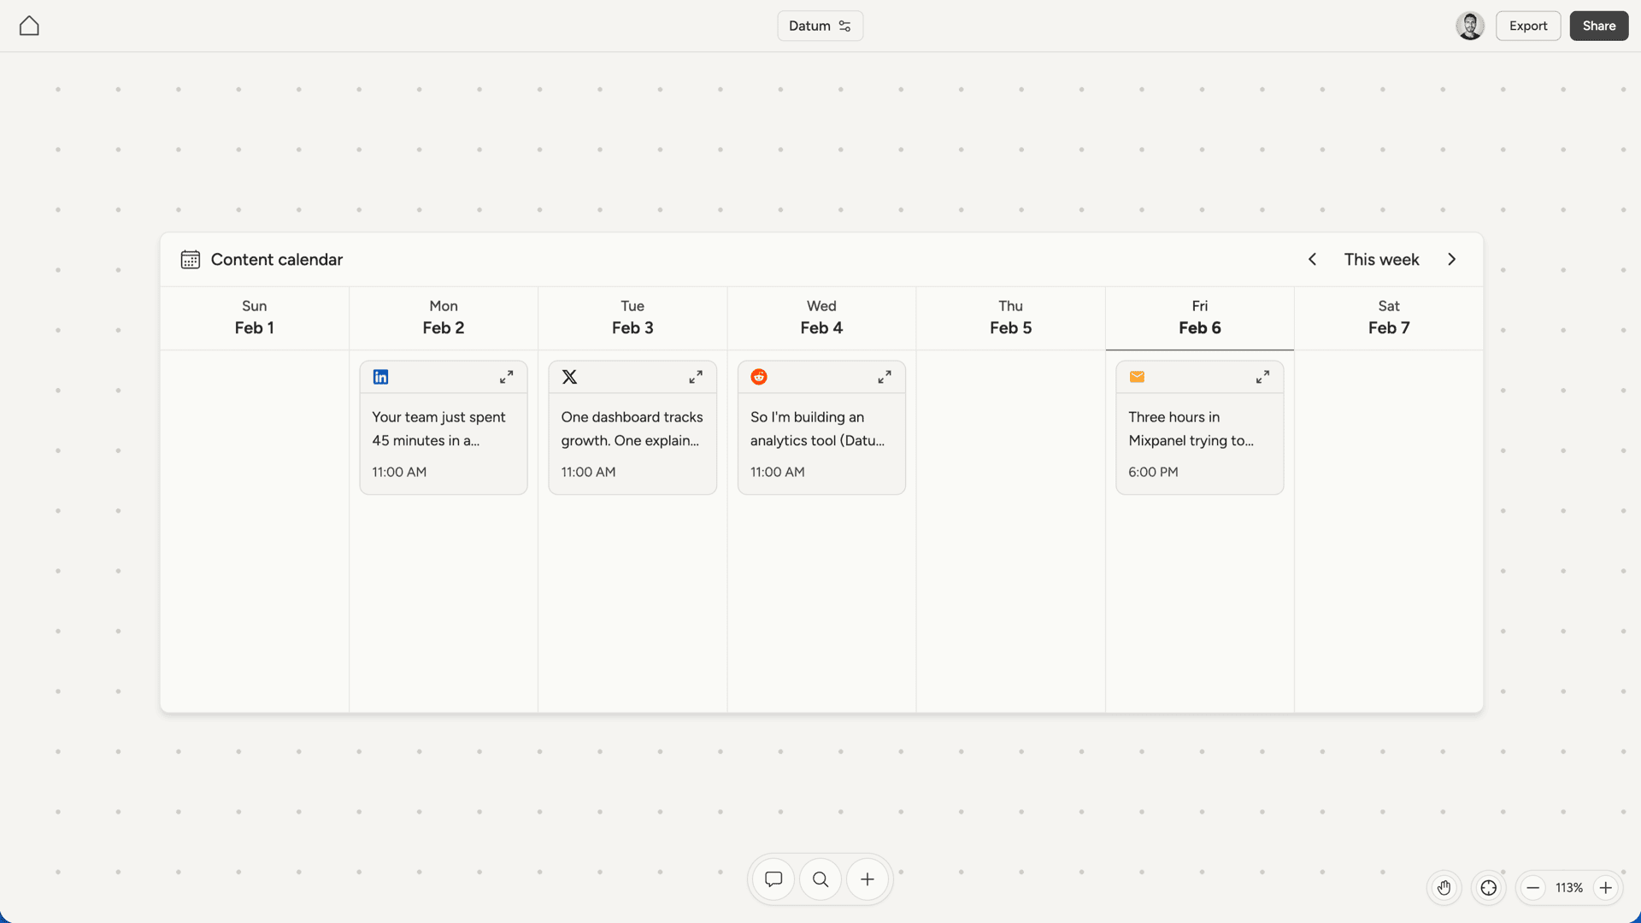Image resolution: width=1641 pixels, height=923 pixels.
Task: Click the Reddit icon on Wednesday's post
Action: 758,377
